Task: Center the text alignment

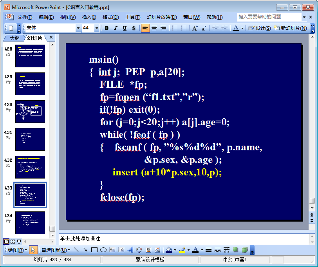Action: [x=154, y=28]
